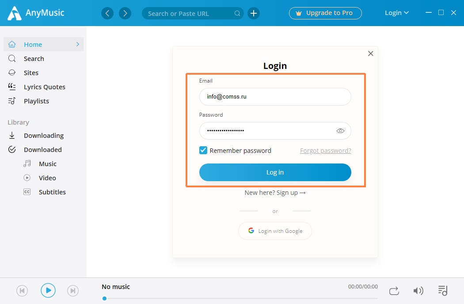Start playback with the play button
This screenshot has height=304, width=464.
48,290
